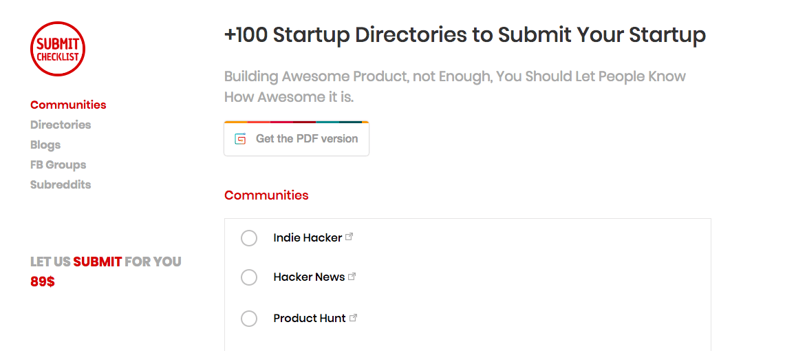Open the Product Hunt link text
The width and height of the screenshot is (785, 351).
(310, 319)
